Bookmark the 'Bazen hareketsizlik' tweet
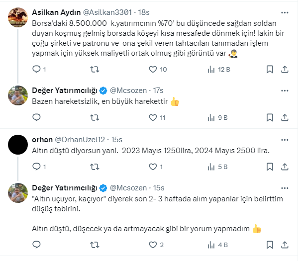Screen dimensions: 306x261 269,118
